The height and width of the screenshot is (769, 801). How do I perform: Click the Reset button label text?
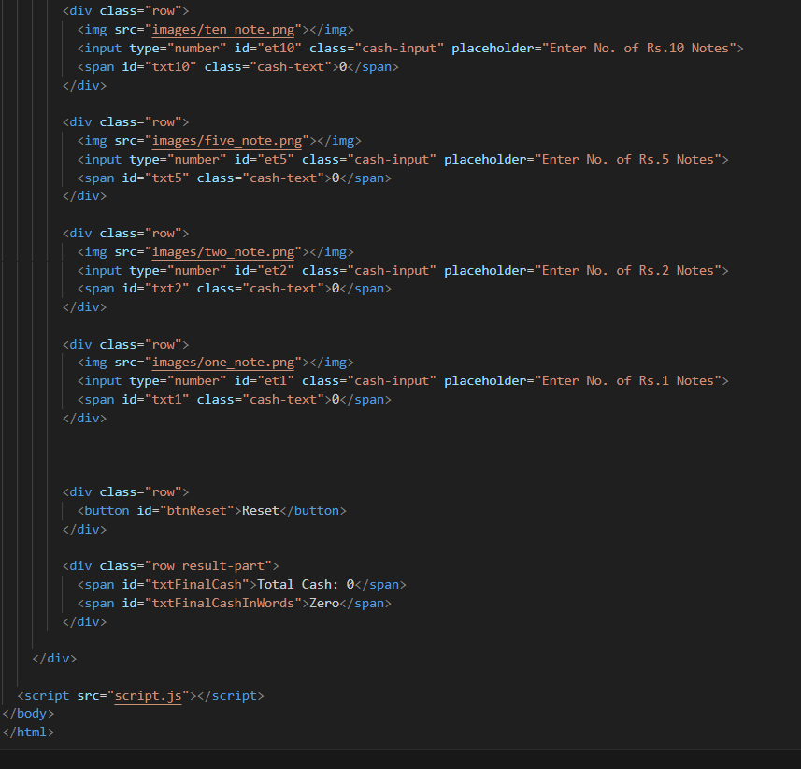[261, 510]
